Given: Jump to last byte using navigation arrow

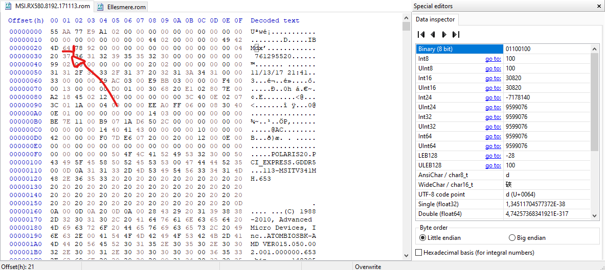Looking at the screenshot, I should [456, 34].
